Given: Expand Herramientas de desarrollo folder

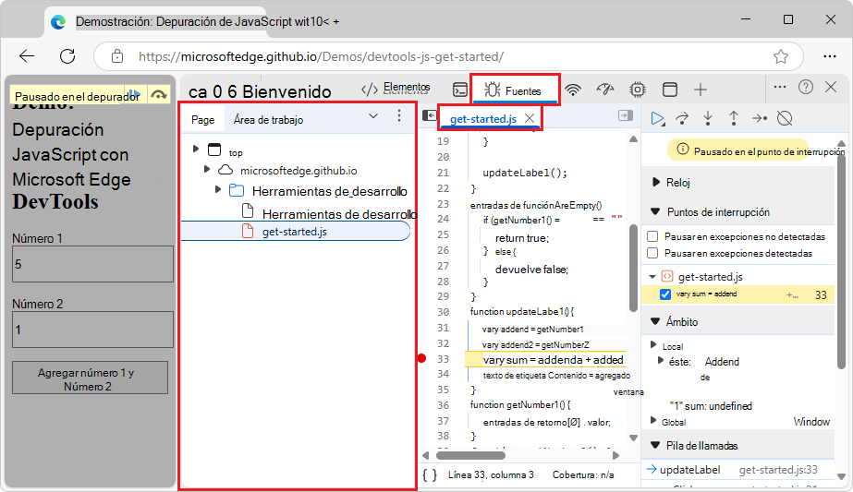Looking at the screenshot, I should coord(217,189).
